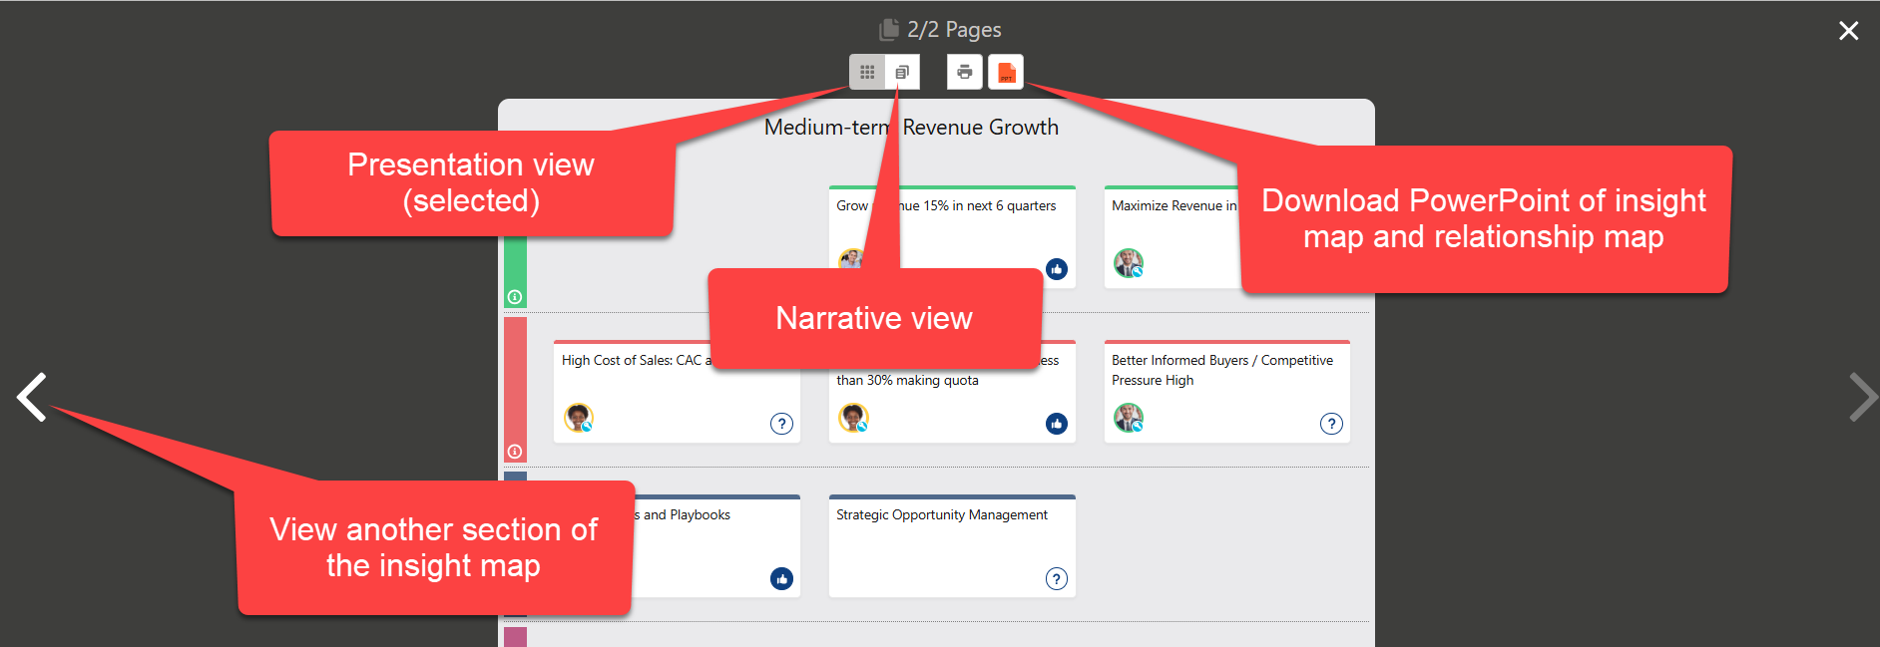Click thumbs-up on 'than 30% making quota' card
1880x647 pixels.
click(x=1057, y=424)
